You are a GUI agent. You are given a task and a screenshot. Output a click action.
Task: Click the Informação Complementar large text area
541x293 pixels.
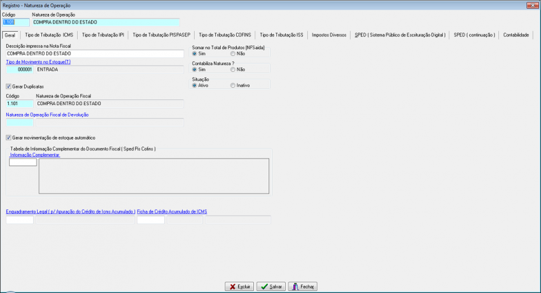(154, 176)
